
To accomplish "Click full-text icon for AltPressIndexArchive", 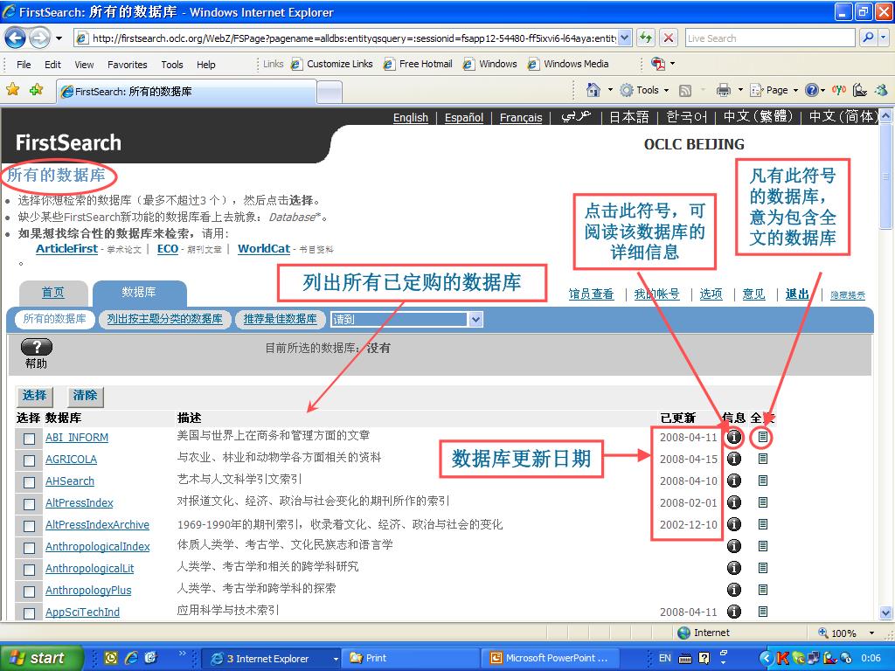I will click(762, 524).
